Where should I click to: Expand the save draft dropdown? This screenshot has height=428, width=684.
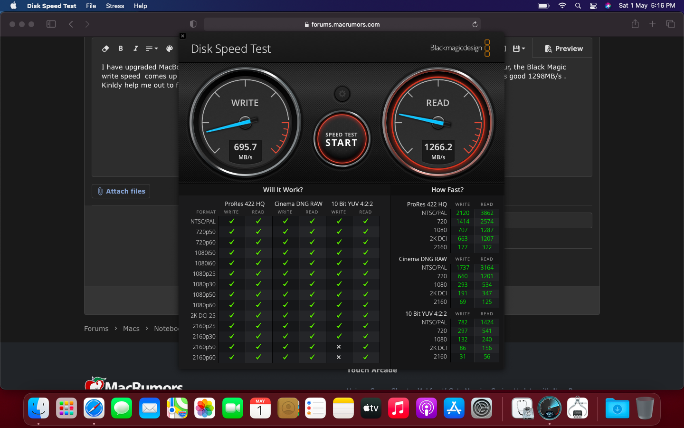(x=519, y=49)
